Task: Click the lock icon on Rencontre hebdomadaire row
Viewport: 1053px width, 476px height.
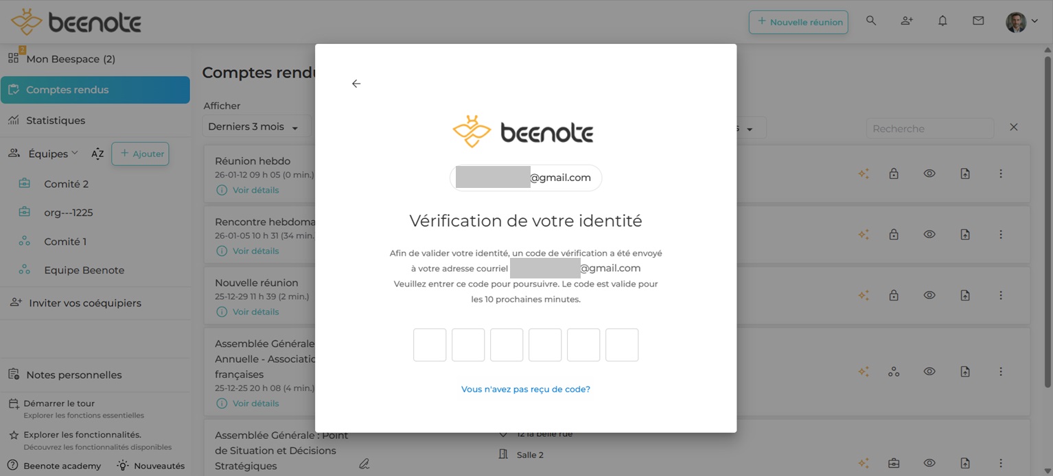Action: (894, 234)
